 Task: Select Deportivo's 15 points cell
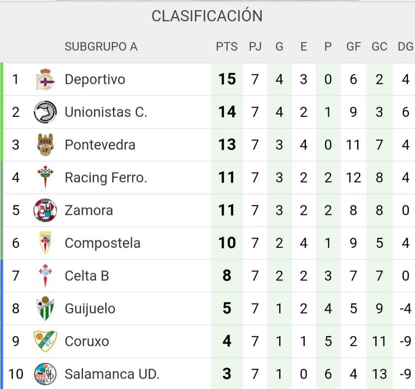[227, 79]
